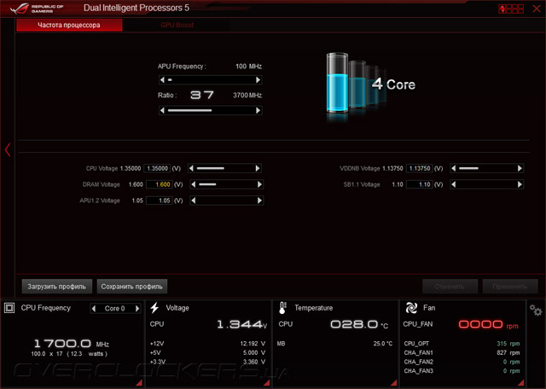The width and height of the screenshot is (546, 389).
Task: Click the VDDNB Voltage input field
Action: pyautogui.click(x=419, y=168)
